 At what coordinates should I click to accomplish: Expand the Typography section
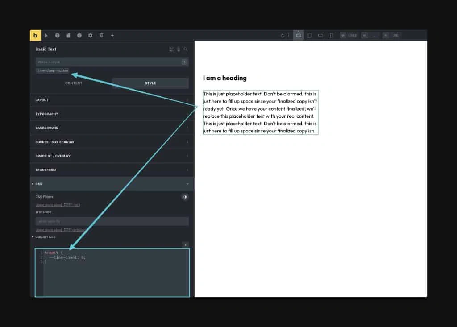(112, 114)
